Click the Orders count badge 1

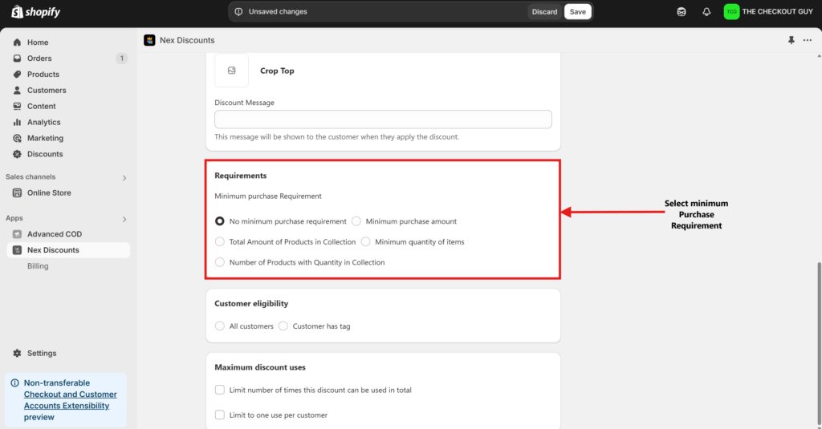pyautogui.click(x=122, y=59)
